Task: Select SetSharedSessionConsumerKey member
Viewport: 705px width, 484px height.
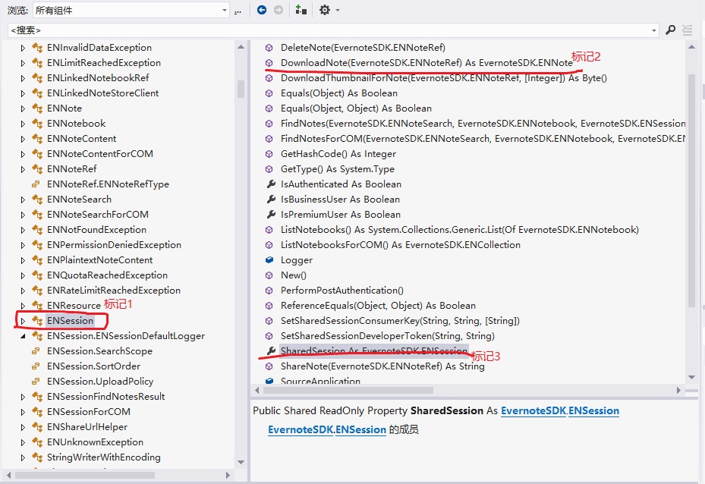Action: [400, 321]
